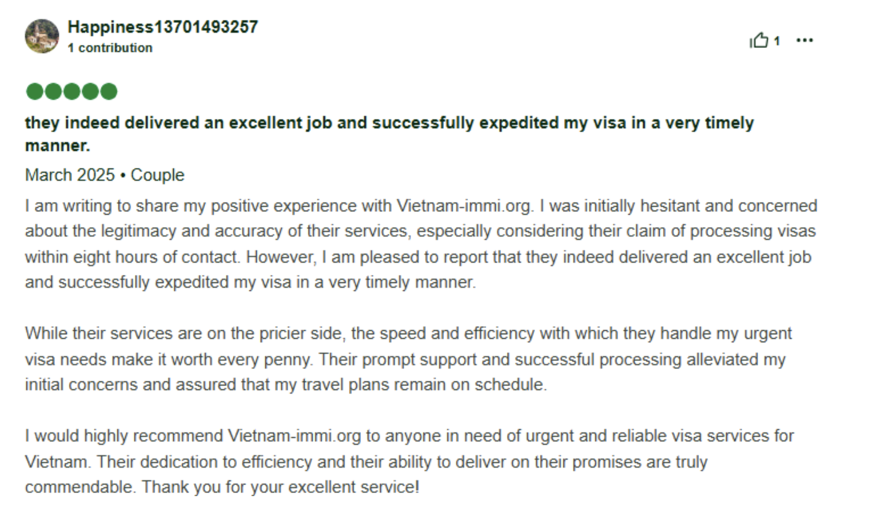This screenshot has width=884, height=516.
Task: Select the fifth green rating bubble
Action: point(109,92)
